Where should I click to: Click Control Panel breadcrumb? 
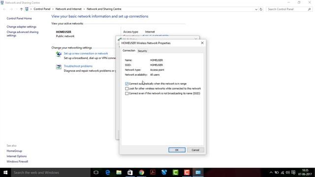coord(42,9)
